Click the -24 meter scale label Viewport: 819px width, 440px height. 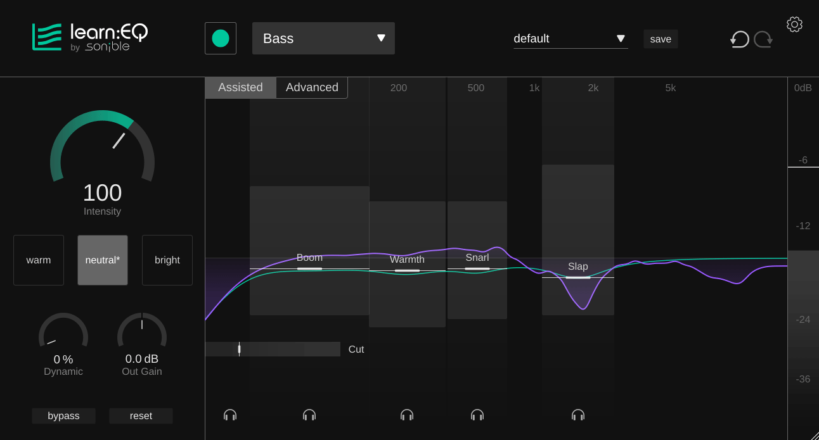[803, 320]
